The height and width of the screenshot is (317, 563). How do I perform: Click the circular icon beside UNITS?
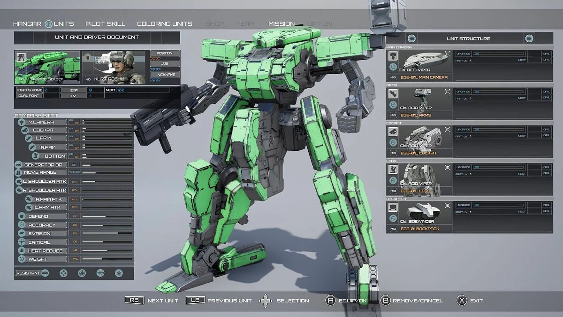click(x=48, y=23)
